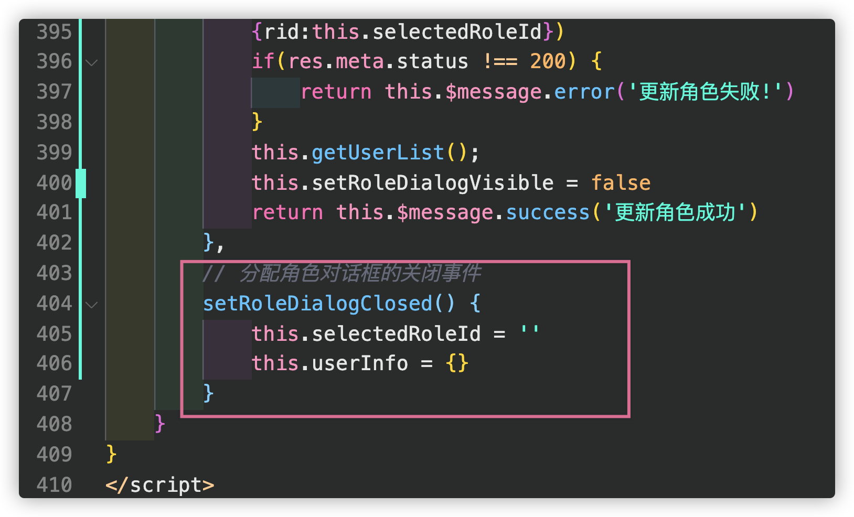The width and height of the screenshot is (854, 517).
Task: Click the error method call on line 397
Action: coord(584,92)
